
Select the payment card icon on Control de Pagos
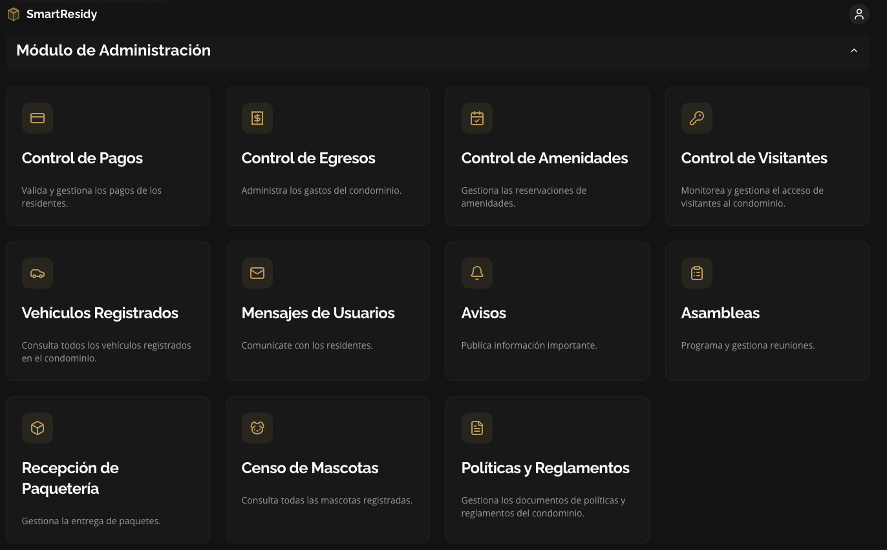click(37, 118)
